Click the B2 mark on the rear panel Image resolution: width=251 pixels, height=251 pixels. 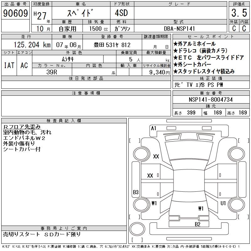pyautogui.click(x=198, y=224)
